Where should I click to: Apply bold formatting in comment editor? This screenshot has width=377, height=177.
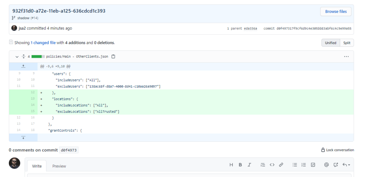tap(240, 165)
